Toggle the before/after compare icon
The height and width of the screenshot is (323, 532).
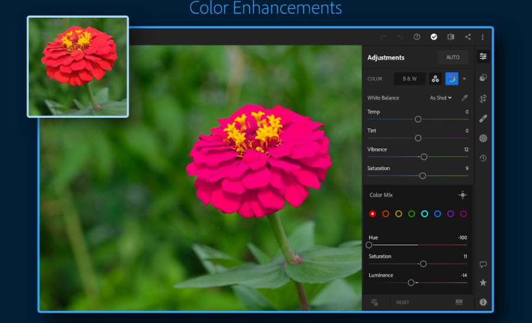450,37
